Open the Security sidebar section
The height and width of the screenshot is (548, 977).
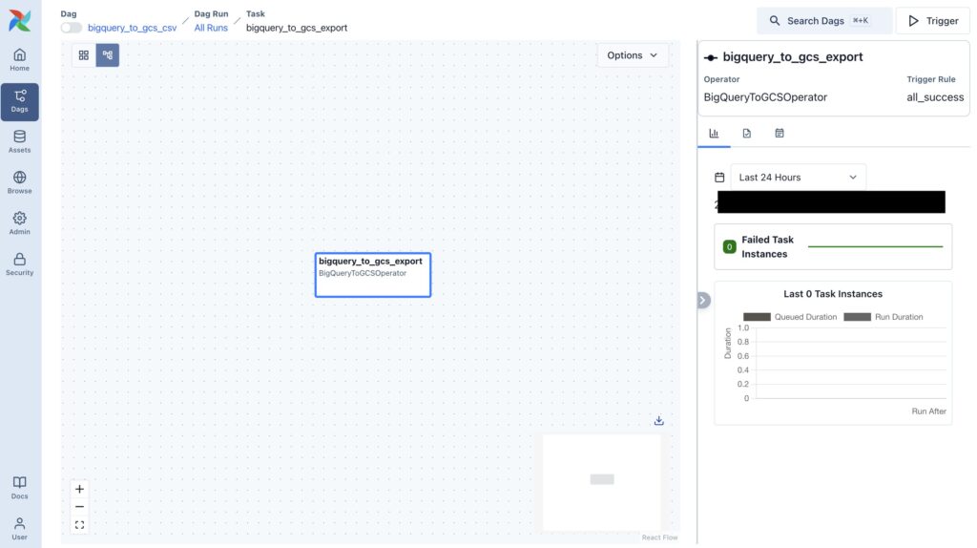[19, 264]
